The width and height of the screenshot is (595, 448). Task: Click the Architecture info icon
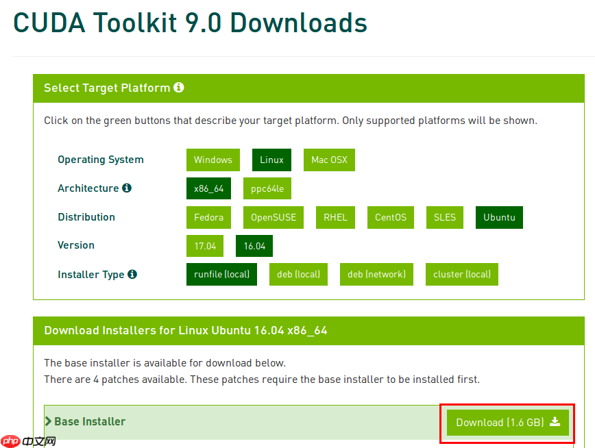127,188
